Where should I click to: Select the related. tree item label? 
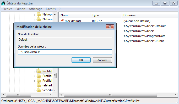coord(47,85)
